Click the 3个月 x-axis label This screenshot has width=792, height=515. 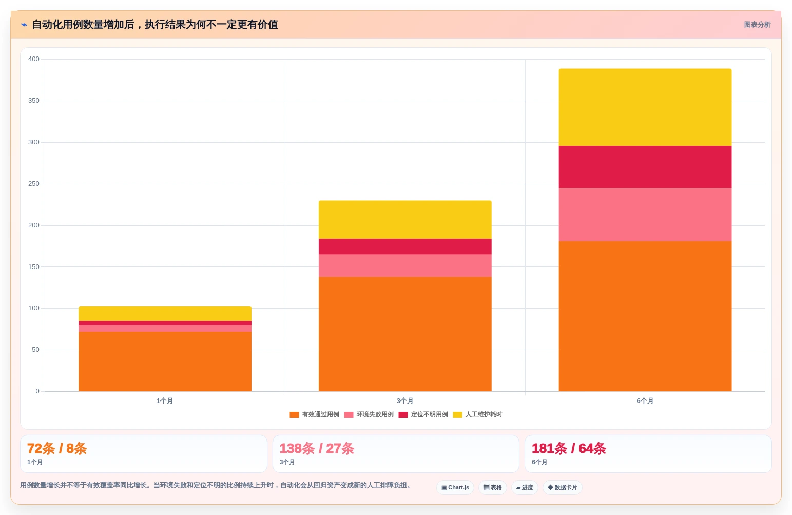coord(405,401)
